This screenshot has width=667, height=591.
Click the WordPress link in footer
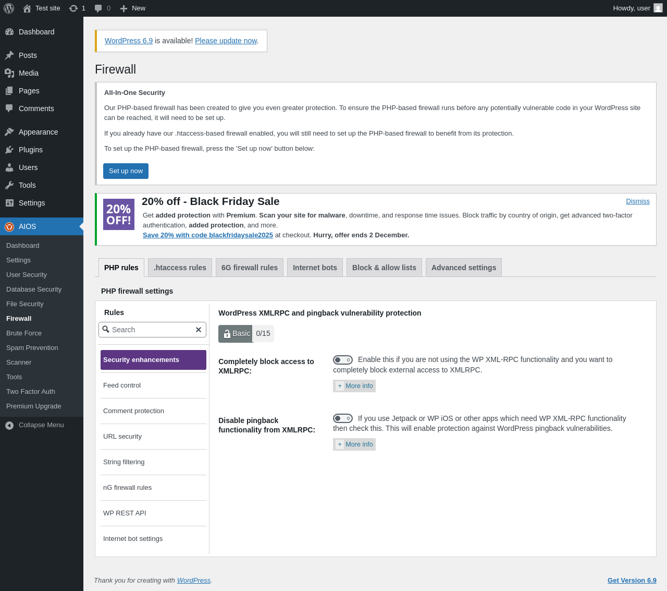coord(194,581)
